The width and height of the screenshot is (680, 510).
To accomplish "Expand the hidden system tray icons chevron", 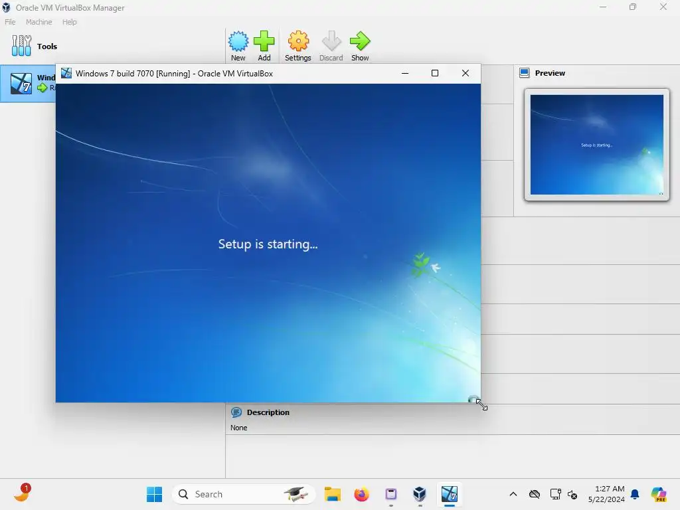I will tap(513, 494).
